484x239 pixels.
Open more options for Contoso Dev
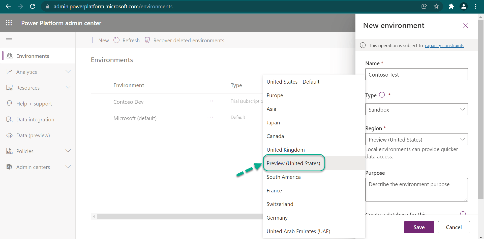210,101
